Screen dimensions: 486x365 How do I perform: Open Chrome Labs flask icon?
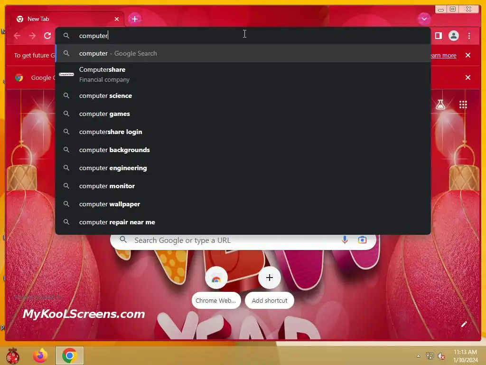[440, 105]
